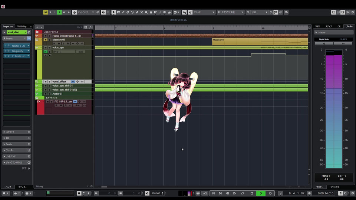This screenshot has width=356, height=200.
Task: Stop playback with the Stop button
Action: (x=251, y=193)
